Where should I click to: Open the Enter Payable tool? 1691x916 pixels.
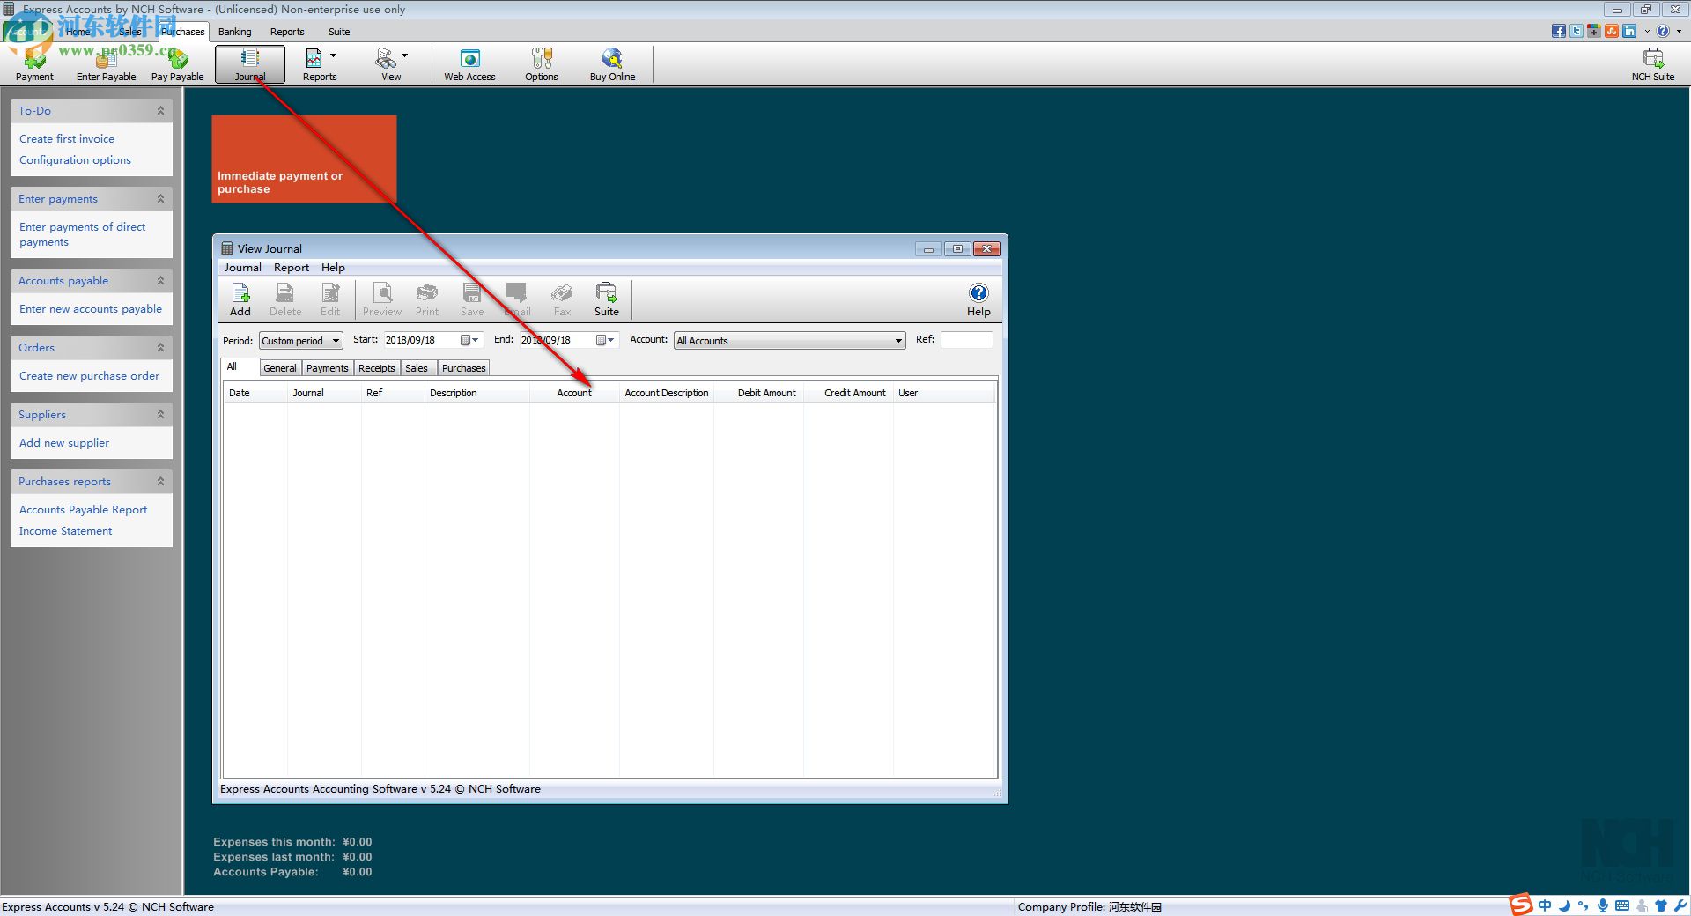click(106, 64)
